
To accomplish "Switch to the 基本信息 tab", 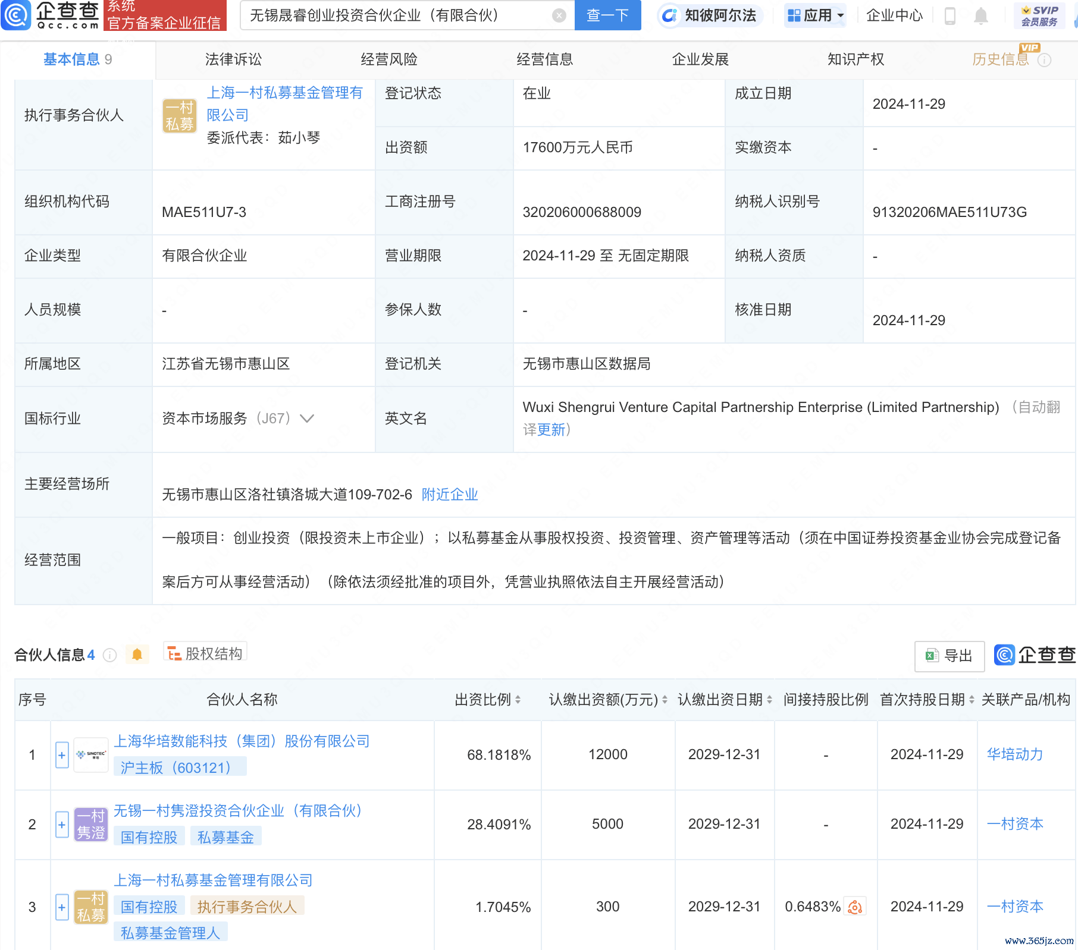I will (77, 59).
